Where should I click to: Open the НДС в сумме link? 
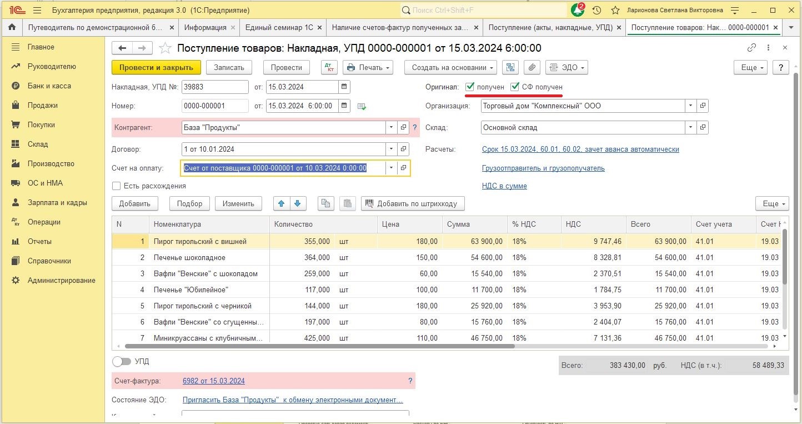[504, 186]
